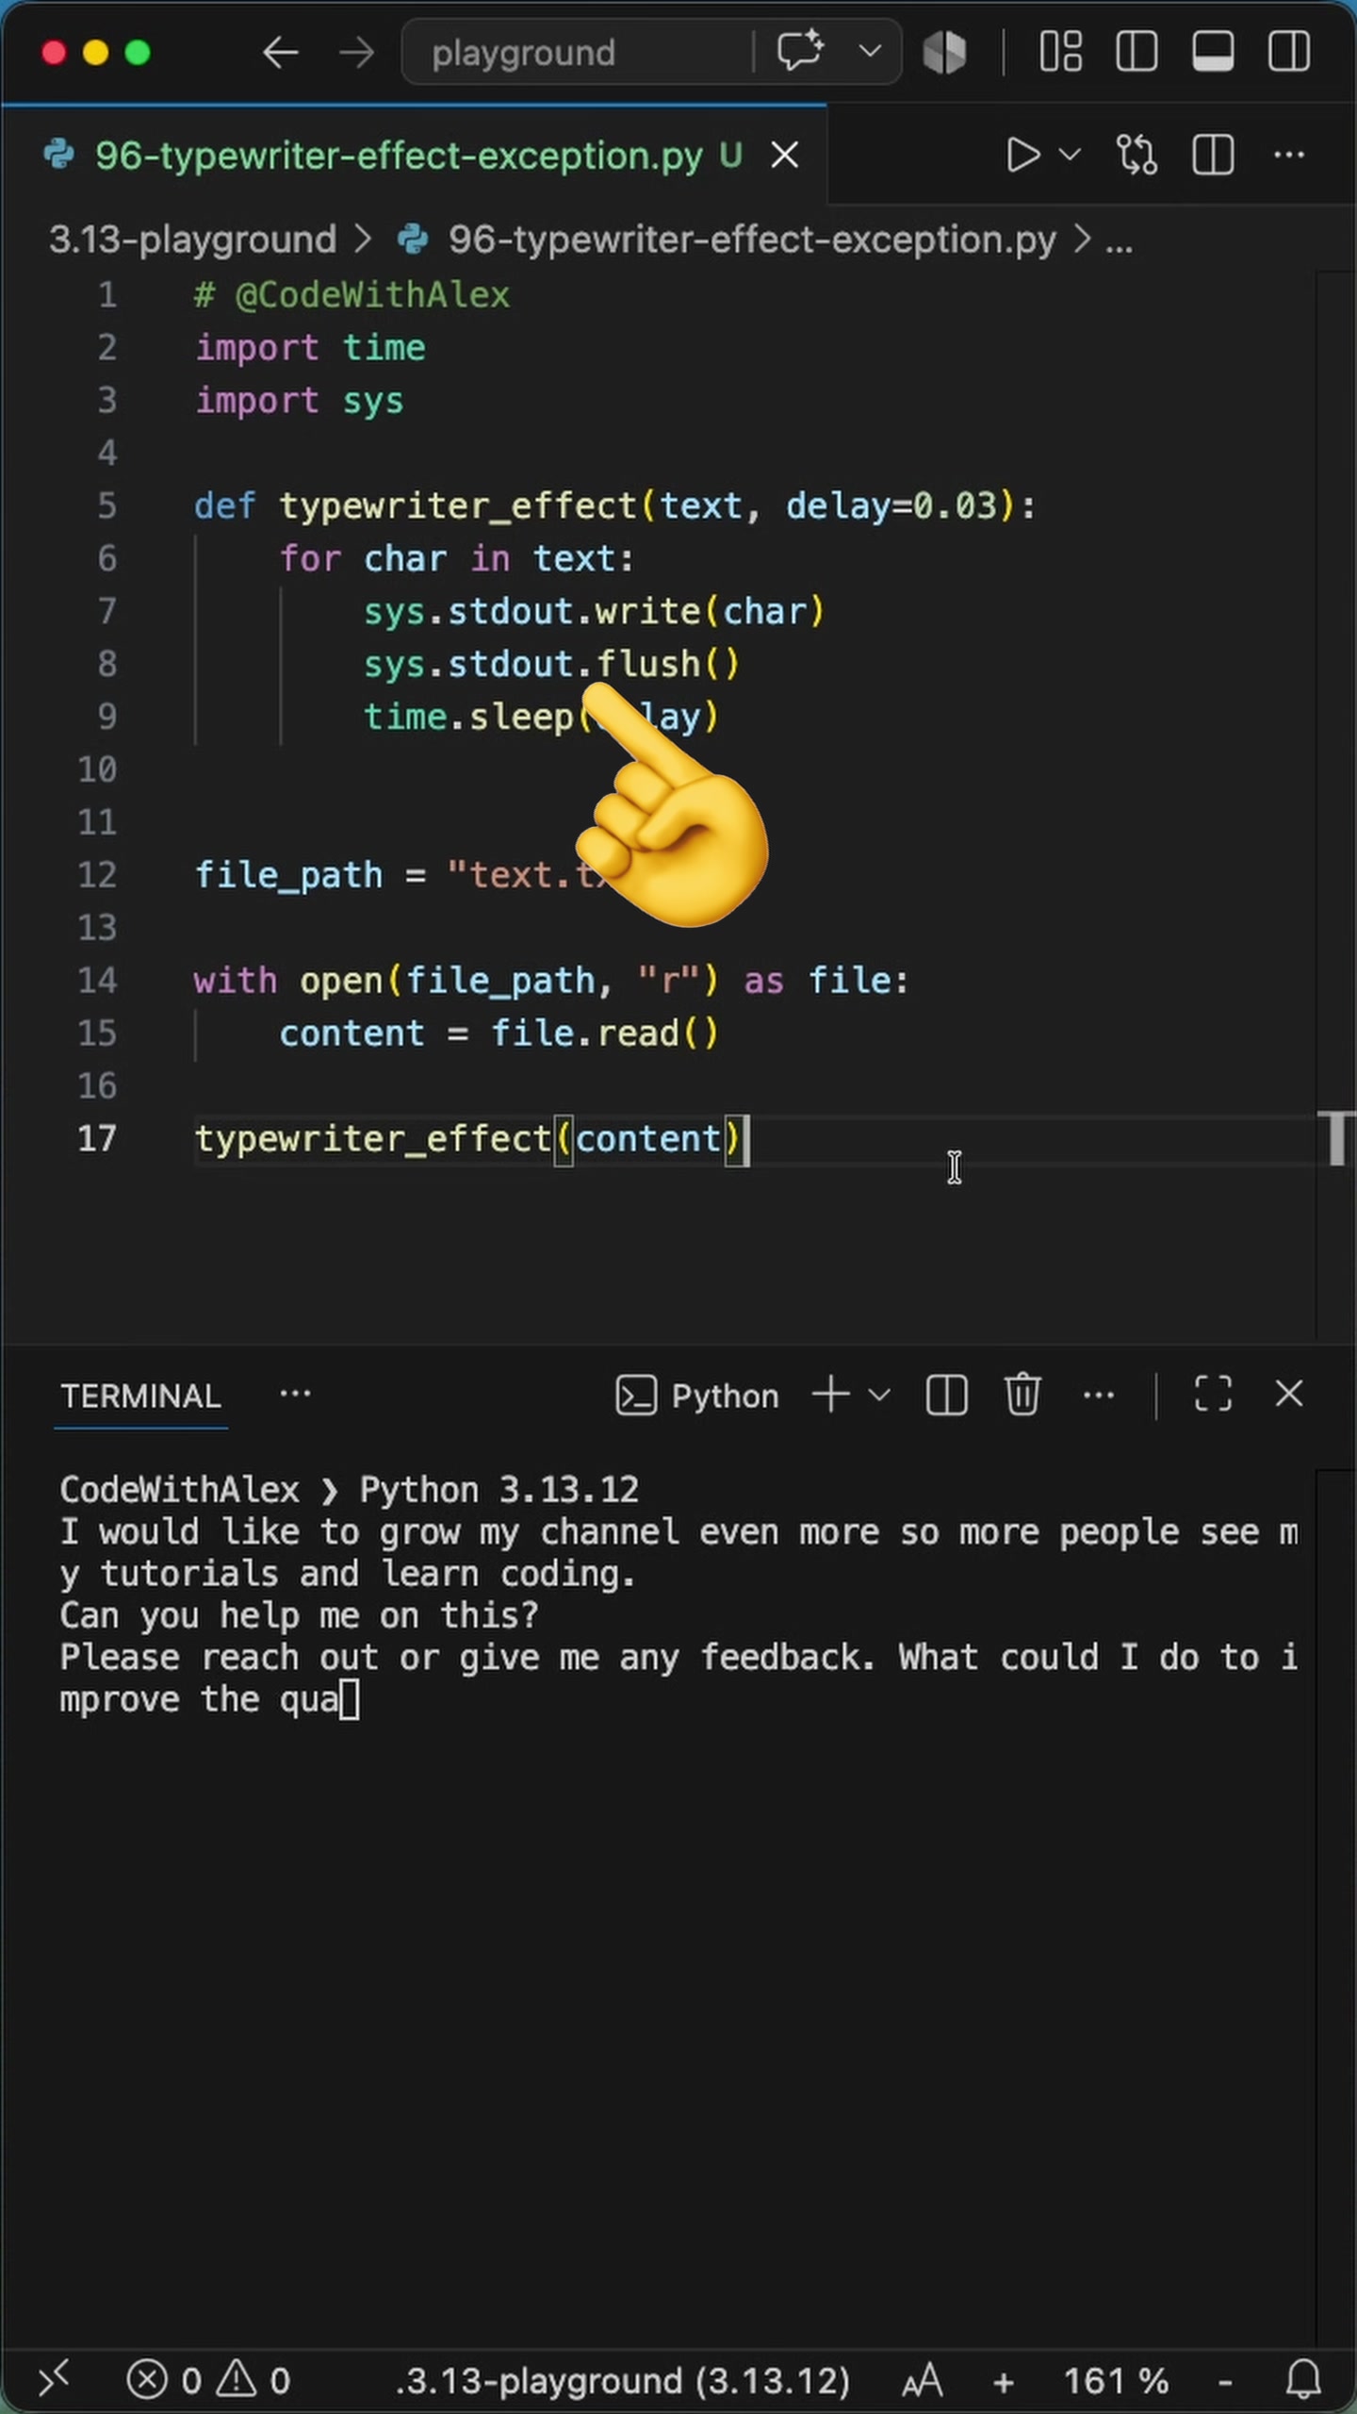1357x2414 pixels.
Task: Close the terminal panel
Action: [x=1289, y=1393]
